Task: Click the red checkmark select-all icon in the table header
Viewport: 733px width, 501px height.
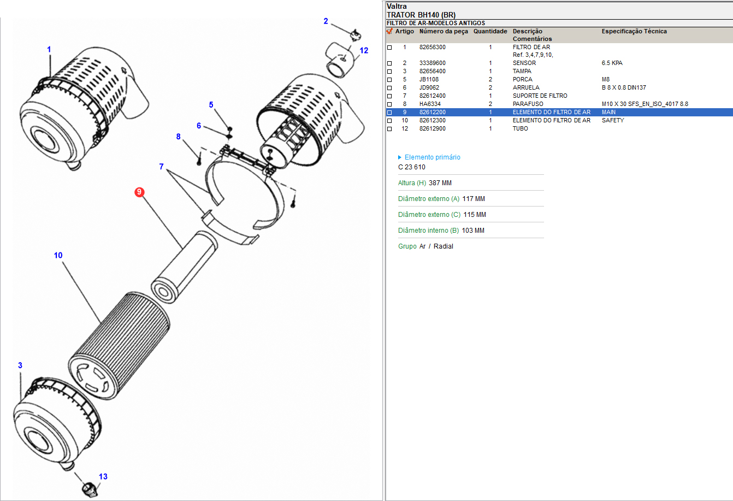Action: tap(389, 32)
